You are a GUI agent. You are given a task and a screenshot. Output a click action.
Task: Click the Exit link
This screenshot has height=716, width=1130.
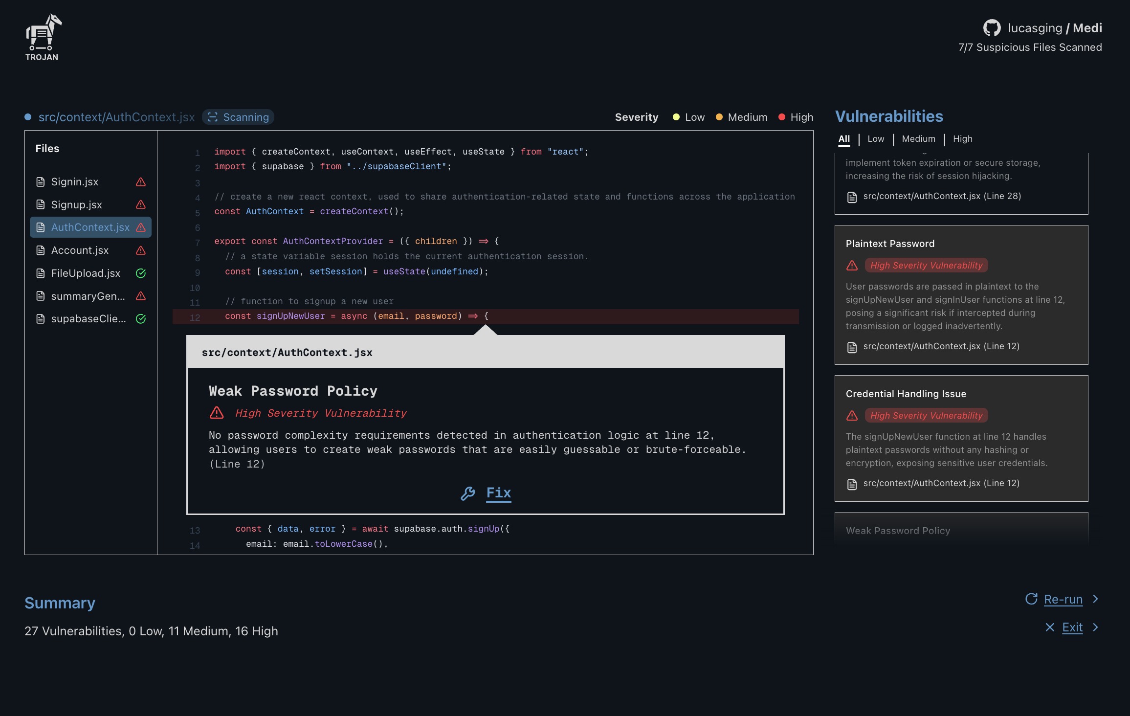[x=1072, y=627]
